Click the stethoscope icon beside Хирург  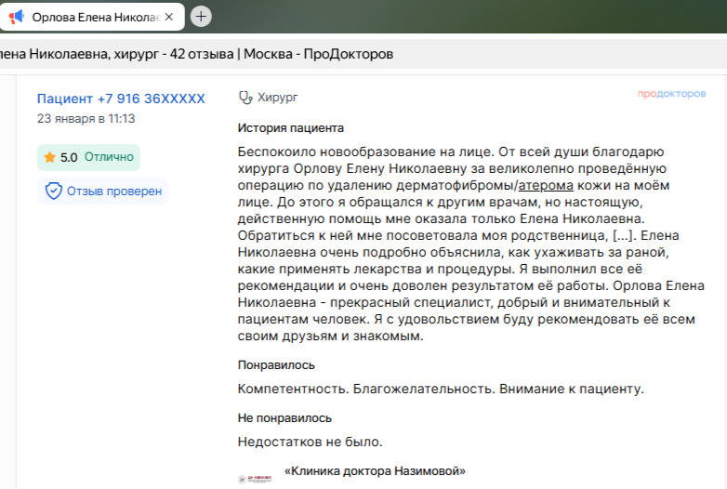245,97
